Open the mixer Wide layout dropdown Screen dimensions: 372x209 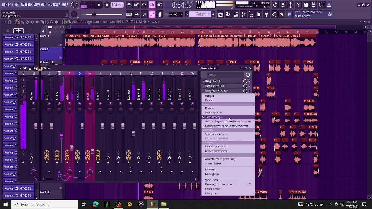click(51, 69)
